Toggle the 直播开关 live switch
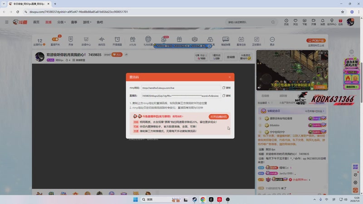363x204 pixels. coord(55,41)
